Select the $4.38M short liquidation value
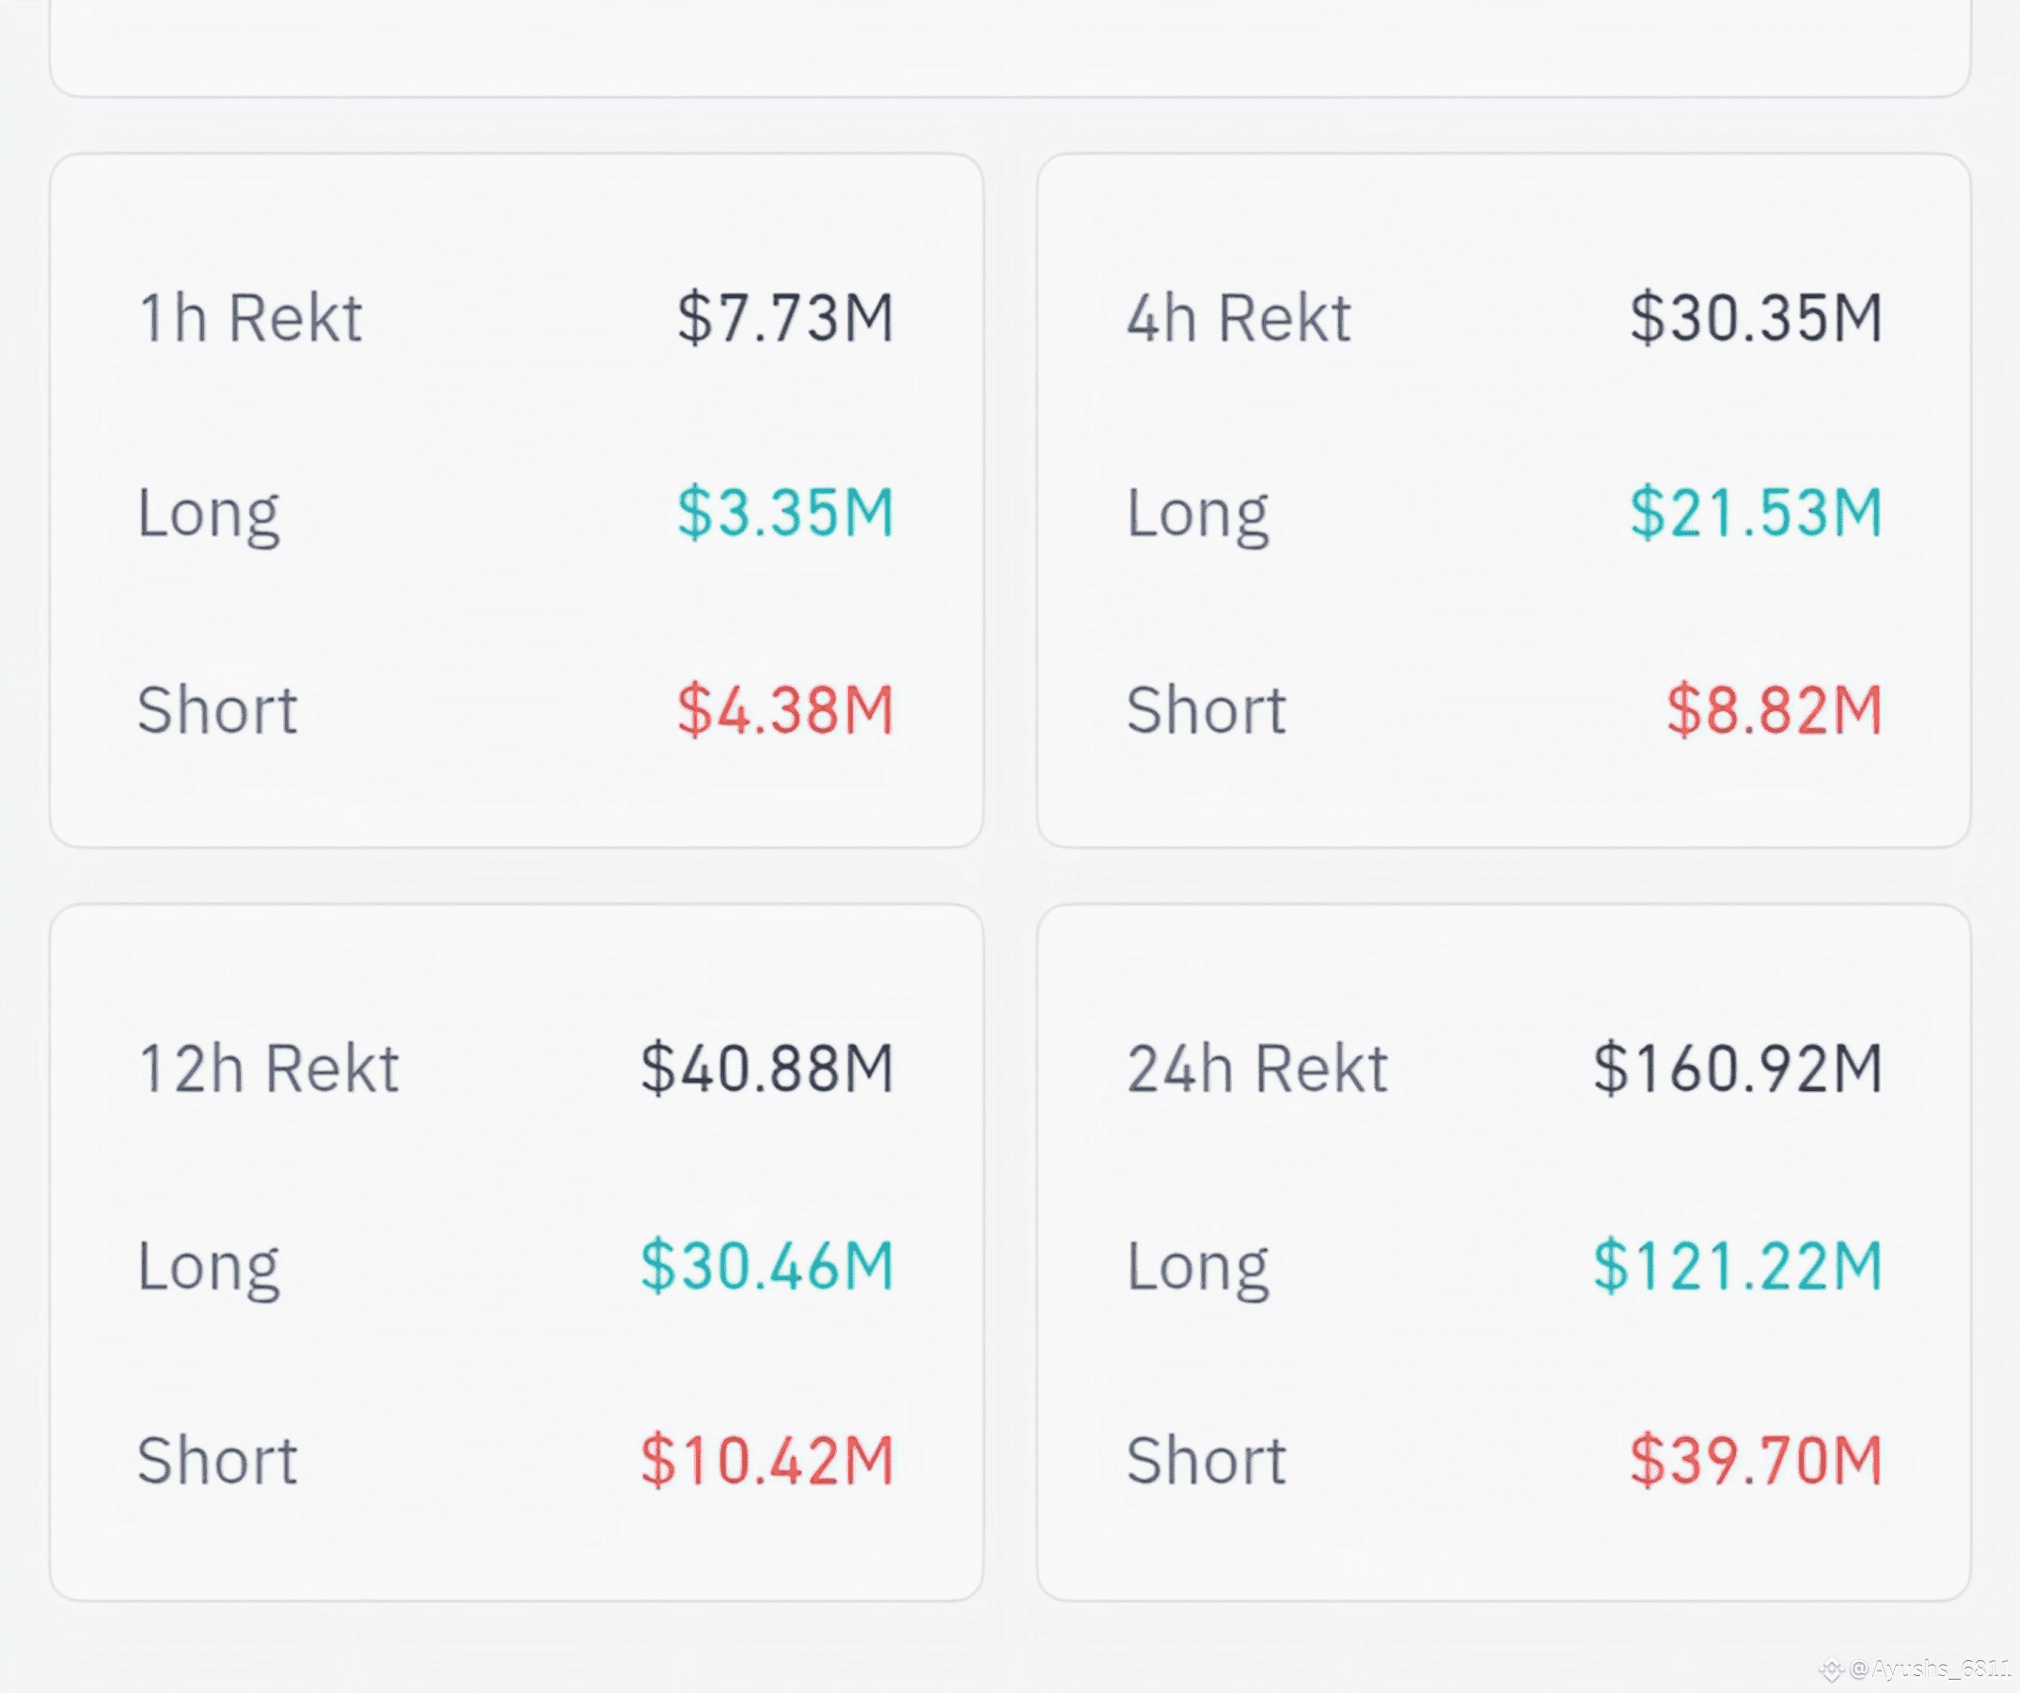2020x1693 pixels. (x=785, y=711)
